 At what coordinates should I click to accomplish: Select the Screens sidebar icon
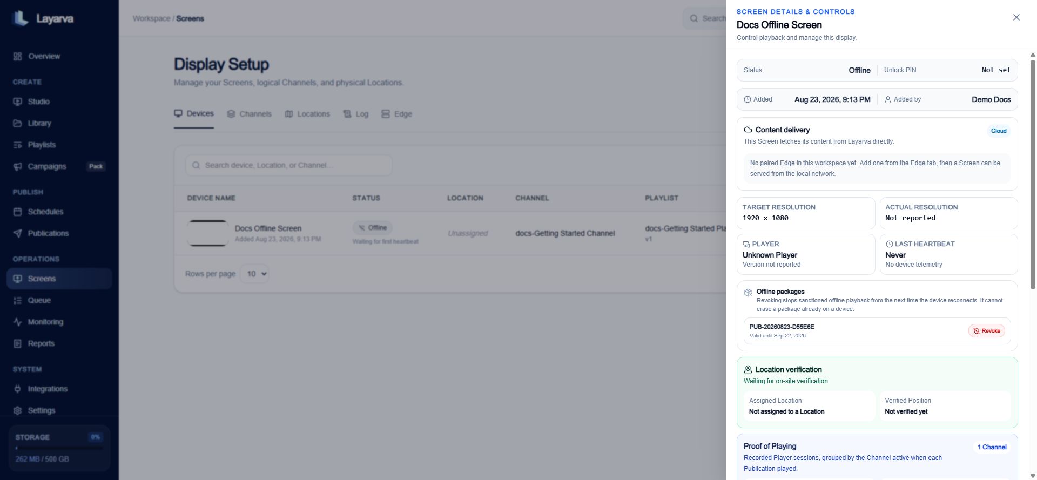coord(18,279)
